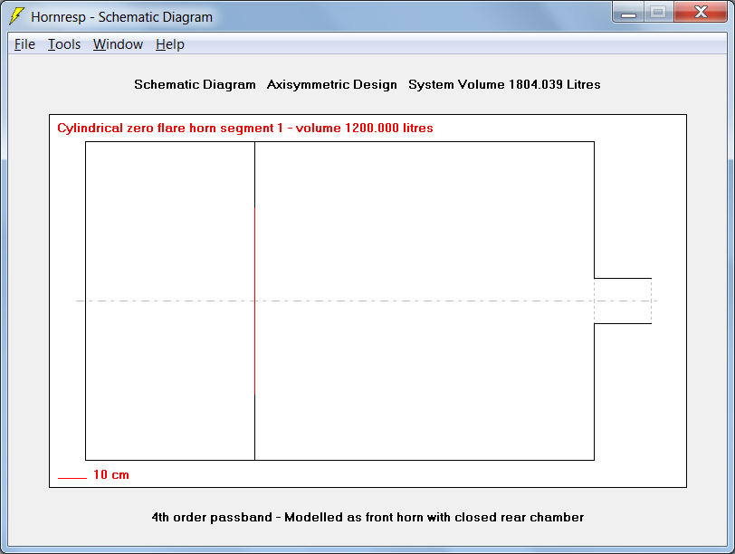This screenshot has width=735, height=554.
Task: Minimize the Hornresp Schematic Diagram window
Action: 628,12
